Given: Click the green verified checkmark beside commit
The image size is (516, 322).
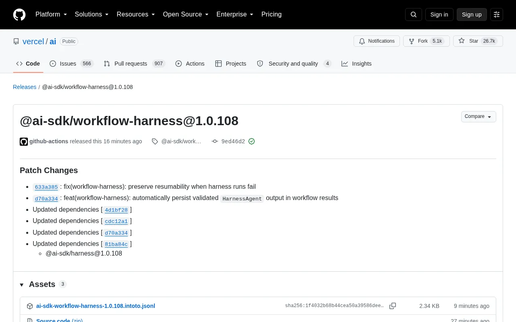Looking at the screenshot, I should tap(252, 141).
